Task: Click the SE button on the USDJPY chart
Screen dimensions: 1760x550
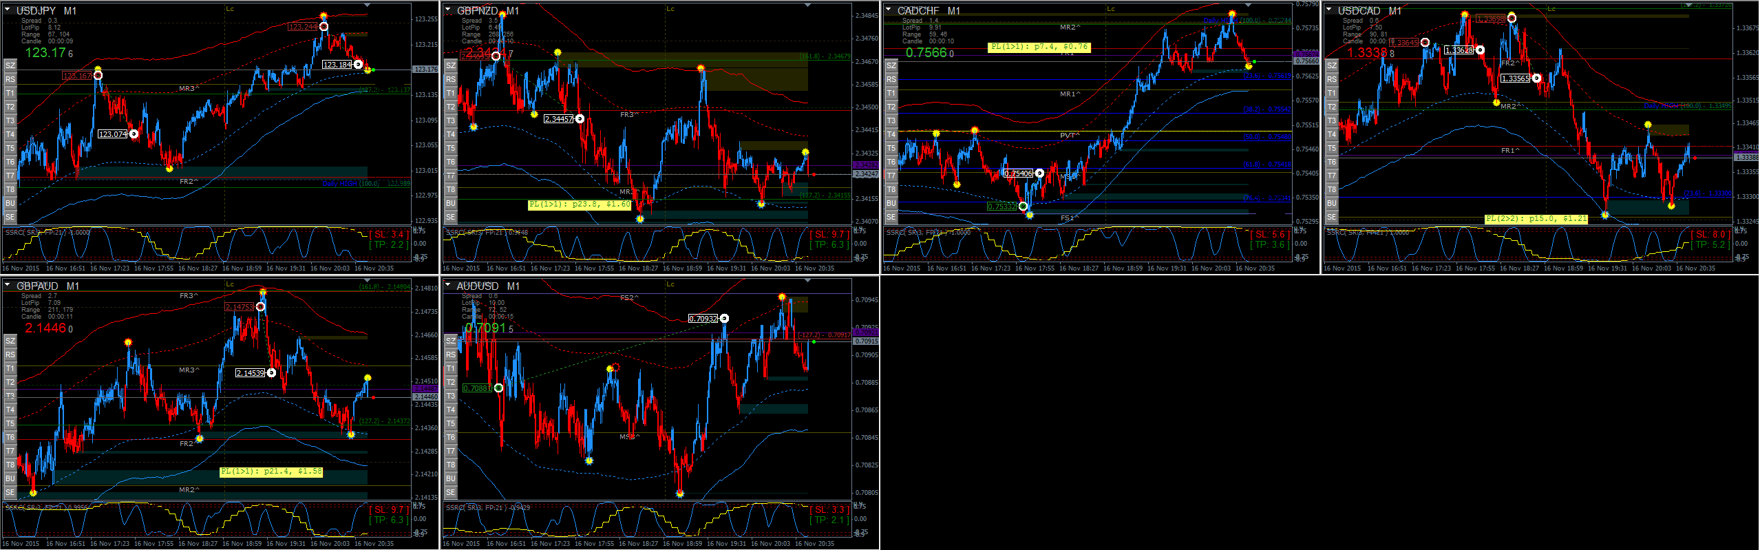Action: [10, 217]
